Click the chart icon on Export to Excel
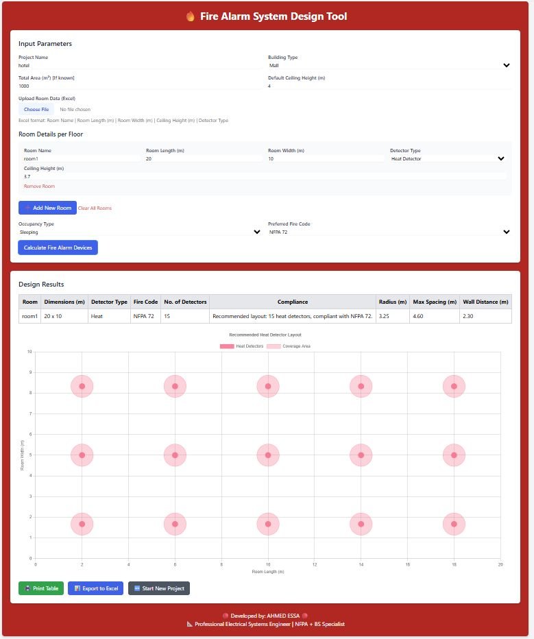This screenshot has width=534, height=639. [77, 588]
